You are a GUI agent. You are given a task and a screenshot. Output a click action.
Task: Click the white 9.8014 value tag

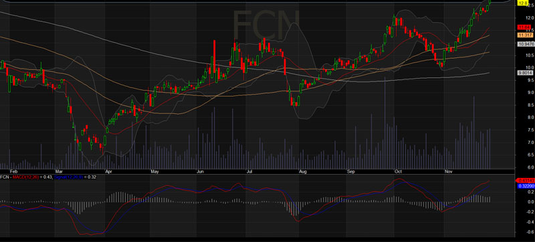(525, 73)
